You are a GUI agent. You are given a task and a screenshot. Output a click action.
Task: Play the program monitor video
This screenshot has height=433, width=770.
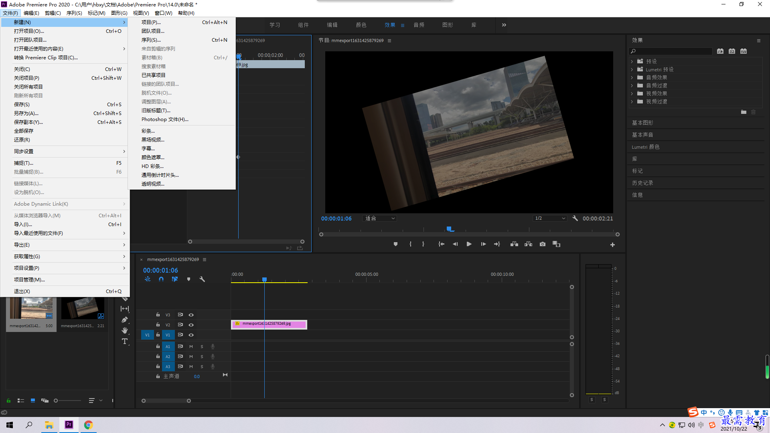click(469, 244)
